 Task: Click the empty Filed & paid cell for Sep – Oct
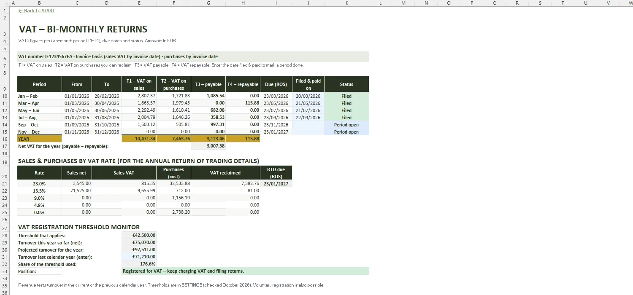pos(308,125)
